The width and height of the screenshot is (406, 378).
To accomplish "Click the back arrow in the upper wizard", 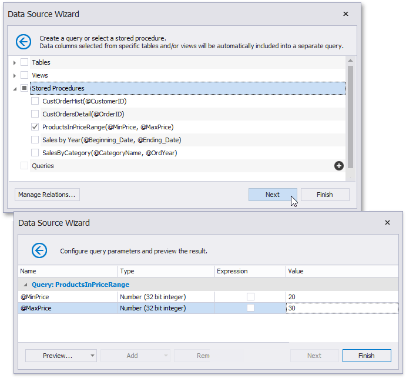I will (x=24, y=42).
